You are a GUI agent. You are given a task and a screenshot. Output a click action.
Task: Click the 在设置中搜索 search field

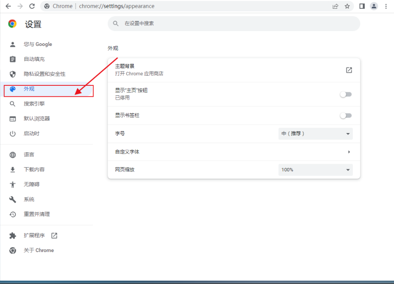click(x=234, y=24)
